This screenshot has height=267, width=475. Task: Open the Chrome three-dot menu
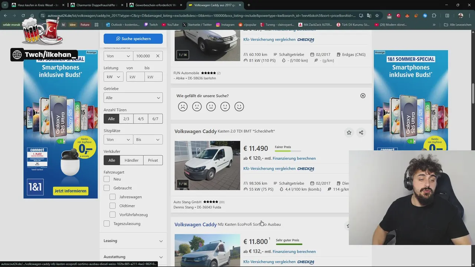[x=469, y=16]
